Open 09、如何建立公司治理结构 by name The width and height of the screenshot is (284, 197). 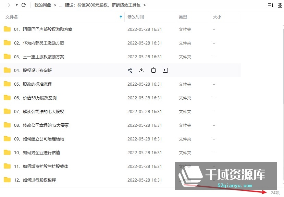click(39, 139)
